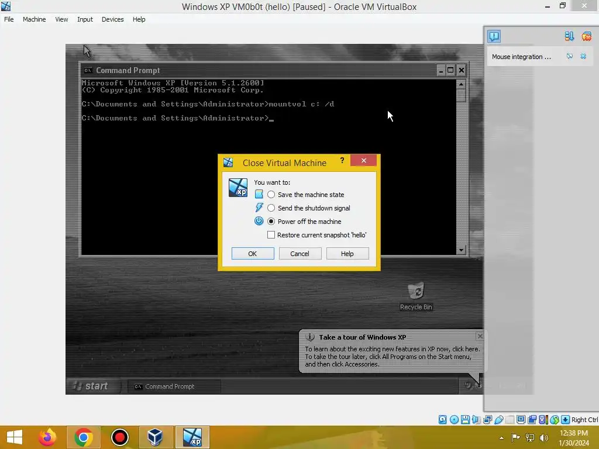
Task: Click the network icon in the system tray
Action: tap(530, 438)
